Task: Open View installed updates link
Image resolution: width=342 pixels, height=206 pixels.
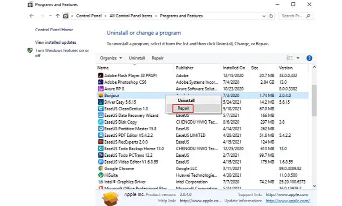Action: click(56, 42)
